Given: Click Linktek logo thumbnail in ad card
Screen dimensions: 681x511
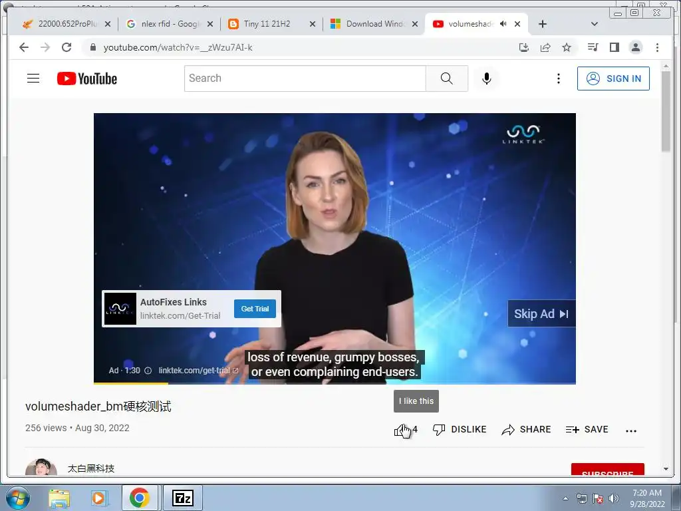Looking at the screenshot, I should 120,309.
